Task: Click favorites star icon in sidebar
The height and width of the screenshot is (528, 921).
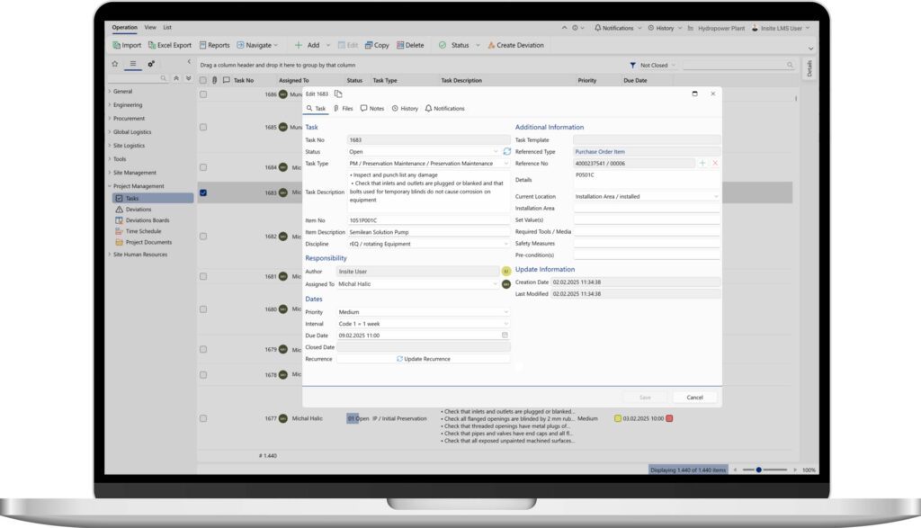Action: click(x=115, y=64)
